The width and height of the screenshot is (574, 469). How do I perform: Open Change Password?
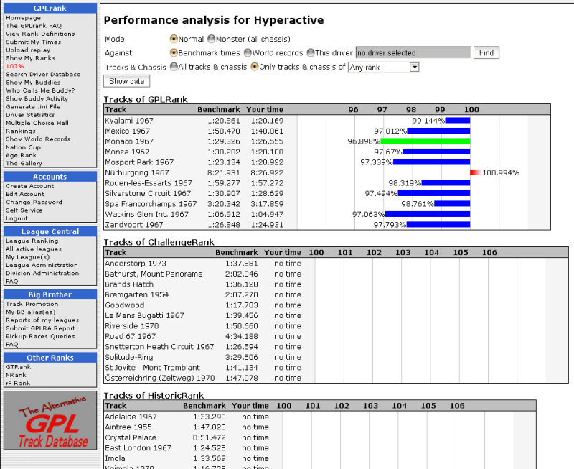[34, 202]
